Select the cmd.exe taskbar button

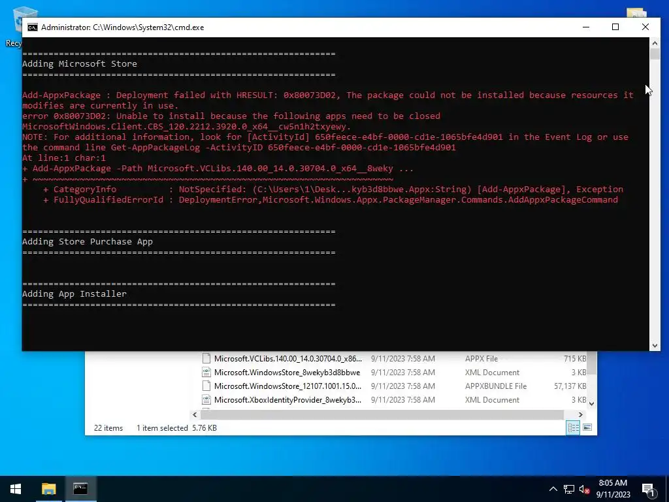pyautogui.click(x=80, y=489)
